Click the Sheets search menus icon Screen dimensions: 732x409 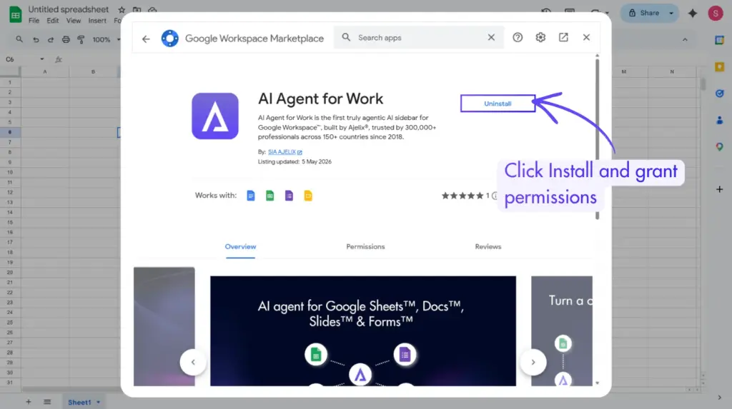19,40
